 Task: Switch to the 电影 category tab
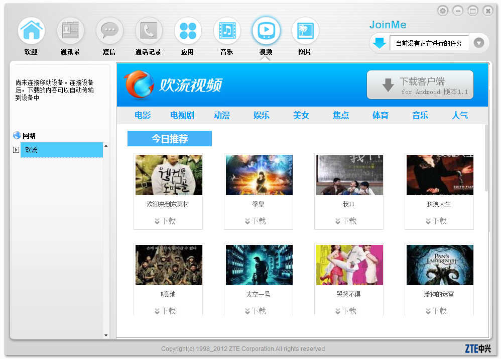(143, 115)
